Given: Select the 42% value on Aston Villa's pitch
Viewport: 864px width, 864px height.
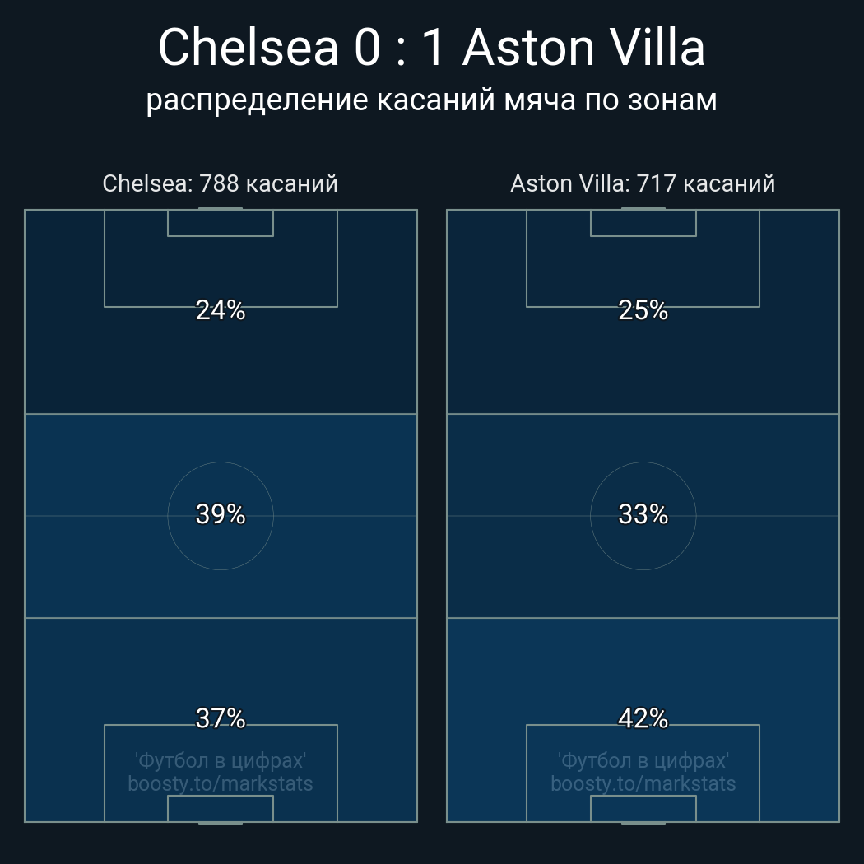Looking at the screenshot, I should 643,718.
